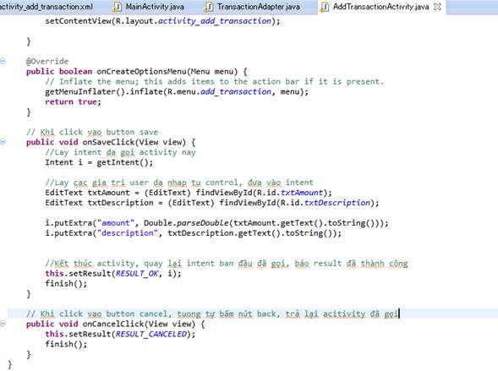This screenshot has width=498, height=371.
Task: Open the TransactionAdapter.java tab
Action: click(258, 7)
